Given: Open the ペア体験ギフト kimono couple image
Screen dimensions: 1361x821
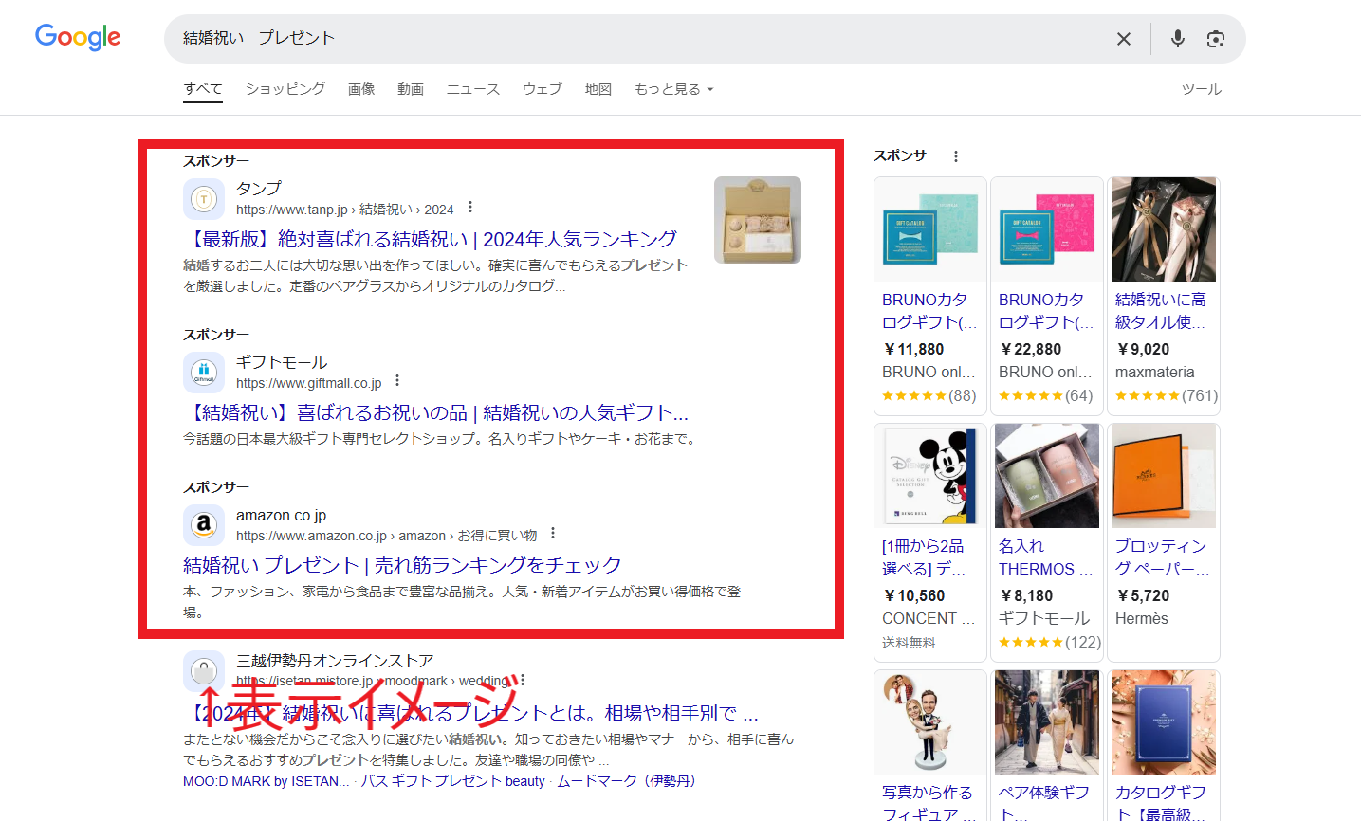Looking at the screenshot, I should (1047, 722).
